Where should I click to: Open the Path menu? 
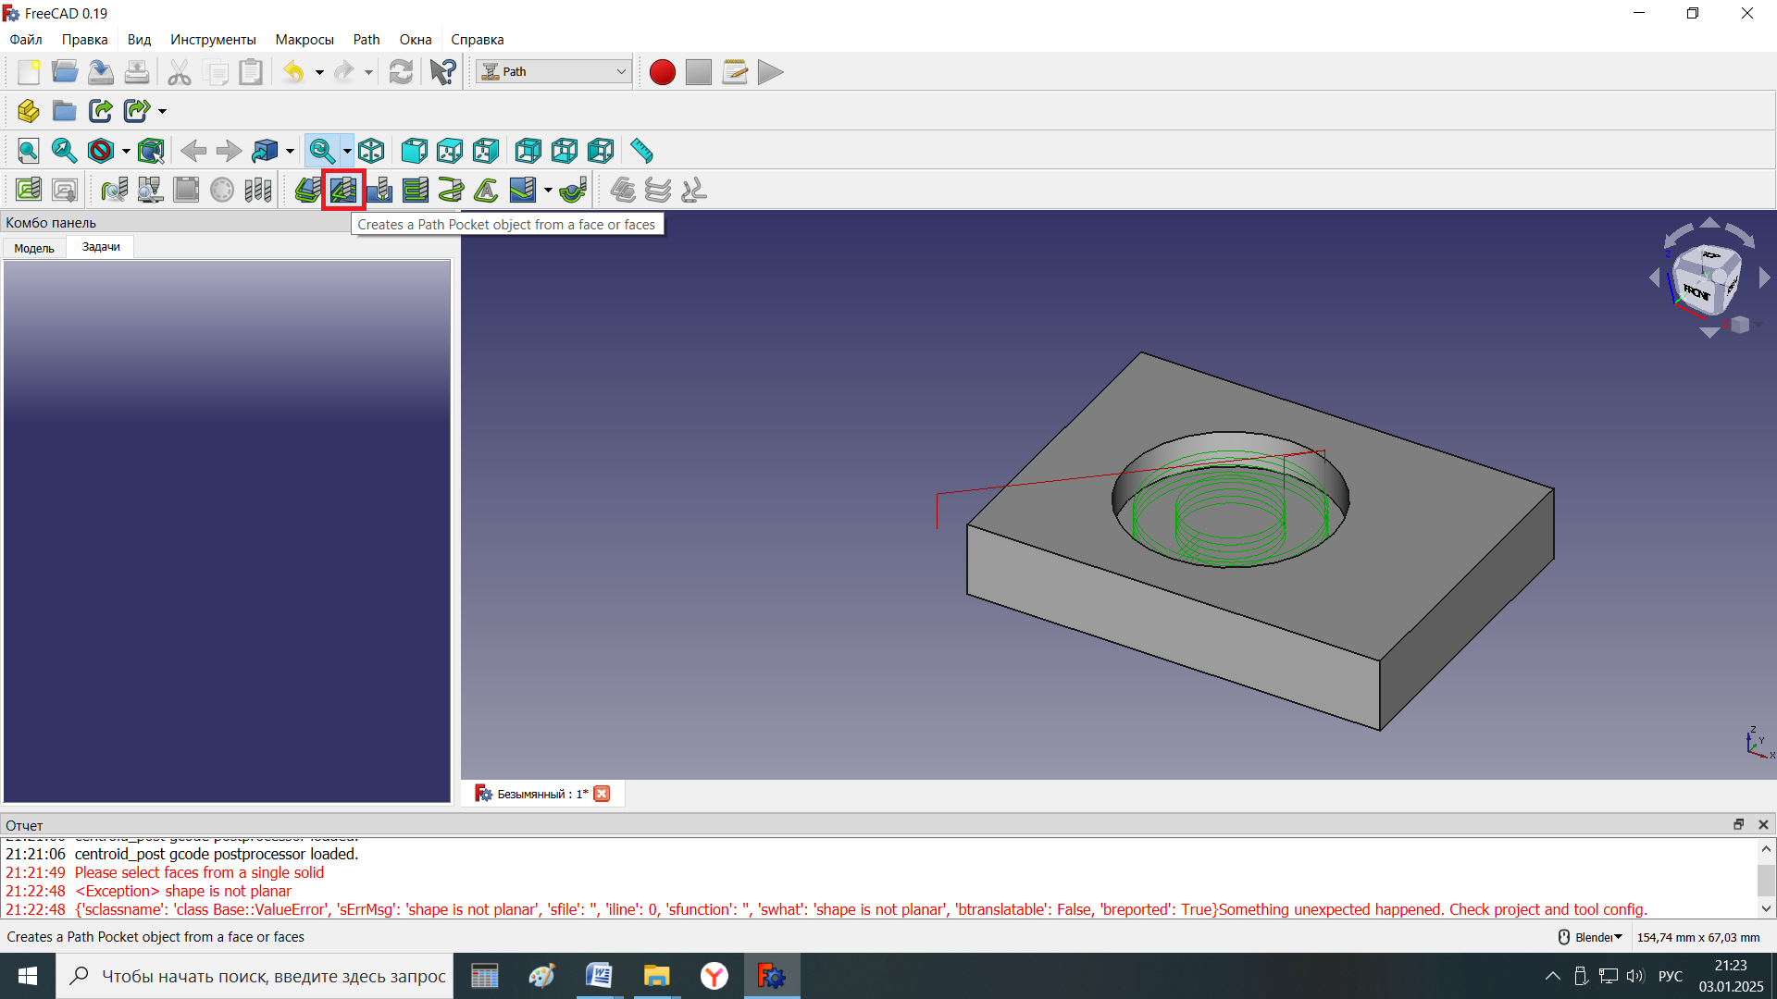coord(367,40)
